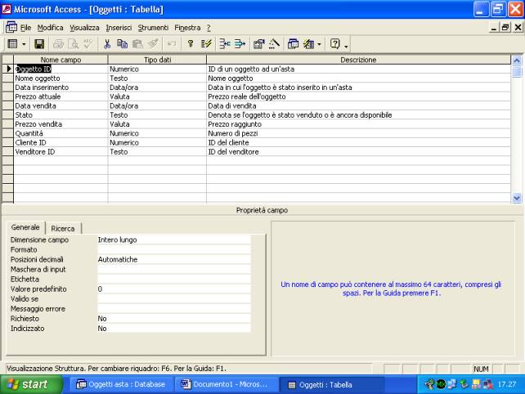Screen dimensions: 525x394
Task: Click the Print Preview icon
Action: coord(74,44)
